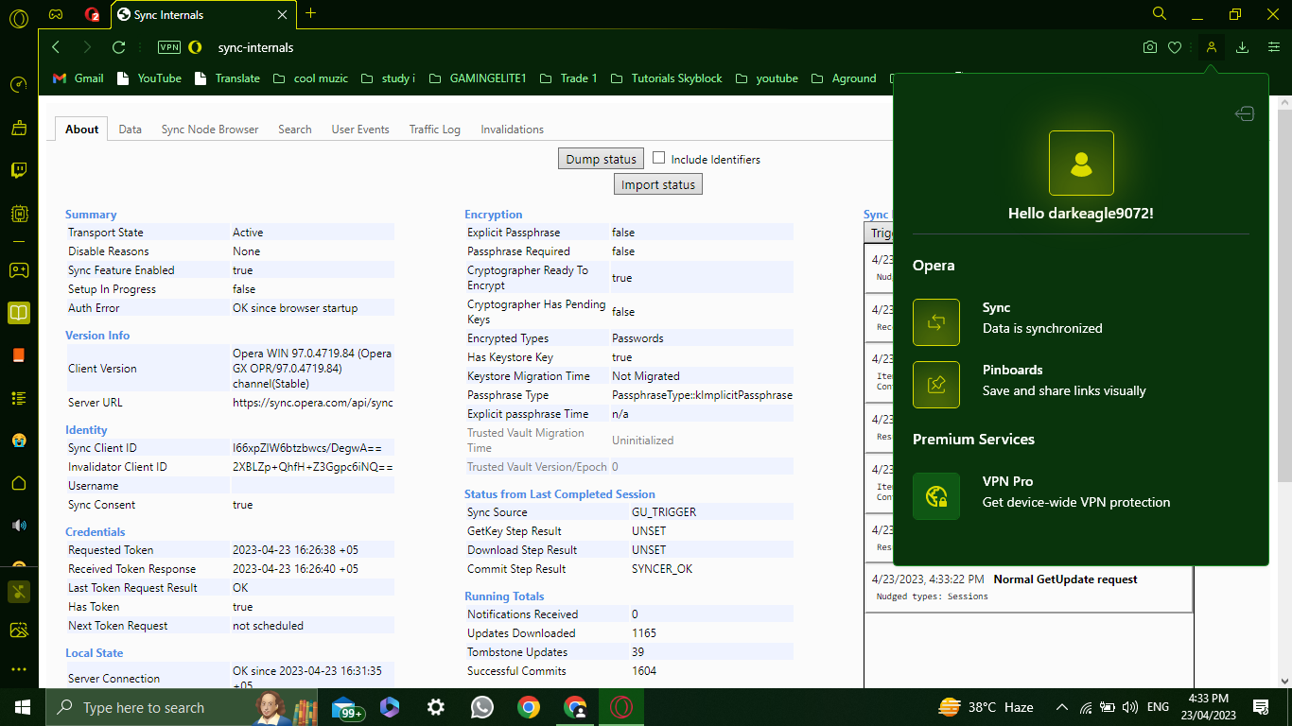Open the speedometer GX Control sidebar icon
The height and width of the screenshot is (726, 1292).
coord(19,84)
